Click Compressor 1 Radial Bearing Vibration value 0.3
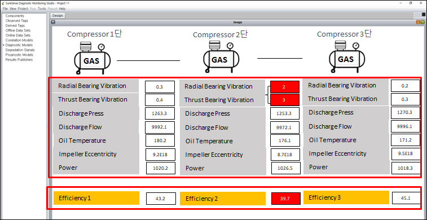This screenshot has height=220, width=427. (160, 87)
